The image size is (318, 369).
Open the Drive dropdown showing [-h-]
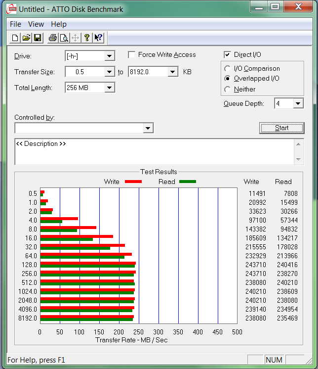pos(109,56)
